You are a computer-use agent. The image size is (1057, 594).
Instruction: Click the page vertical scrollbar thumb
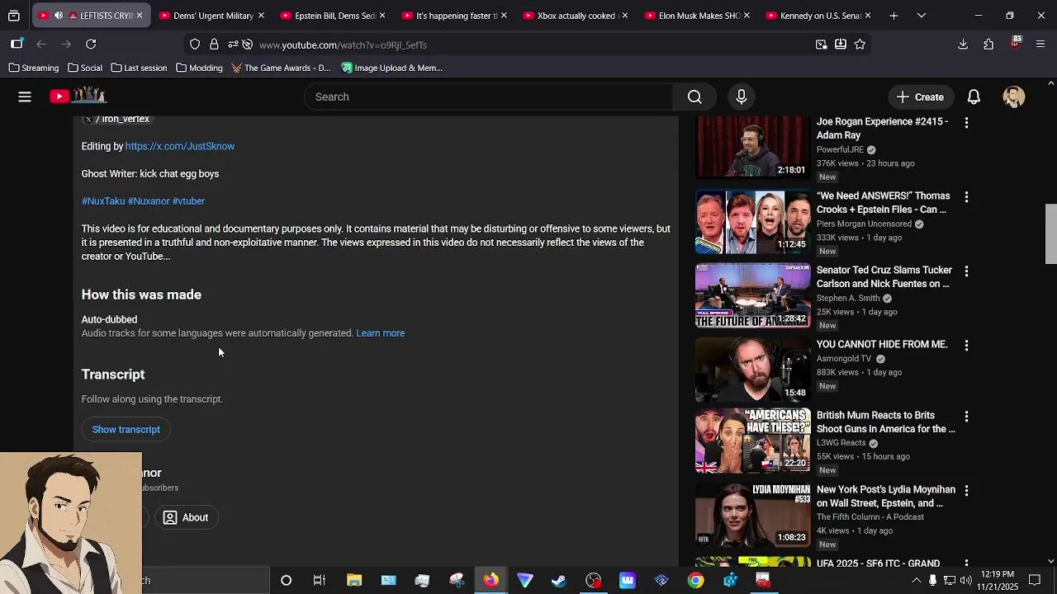[x=1050, y=234]
